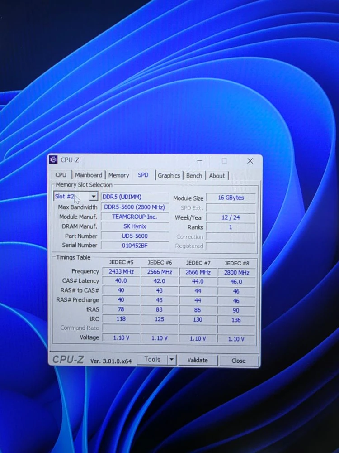This screenshot has width=339, height=453.
Task: Click the Ver. 3.01.0.x64 version text
Action: (x=111, y=361)
